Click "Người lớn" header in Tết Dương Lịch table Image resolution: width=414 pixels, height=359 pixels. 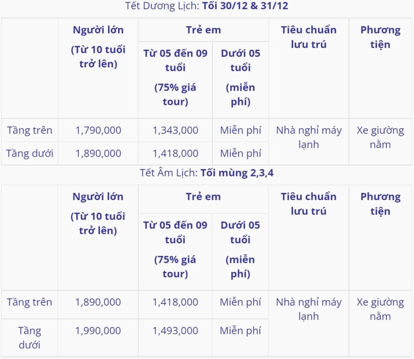coord(98,31)
